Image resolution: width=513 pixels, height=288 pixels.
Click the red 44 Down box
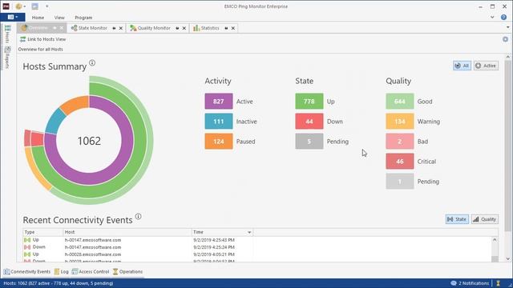pos(309,121)
